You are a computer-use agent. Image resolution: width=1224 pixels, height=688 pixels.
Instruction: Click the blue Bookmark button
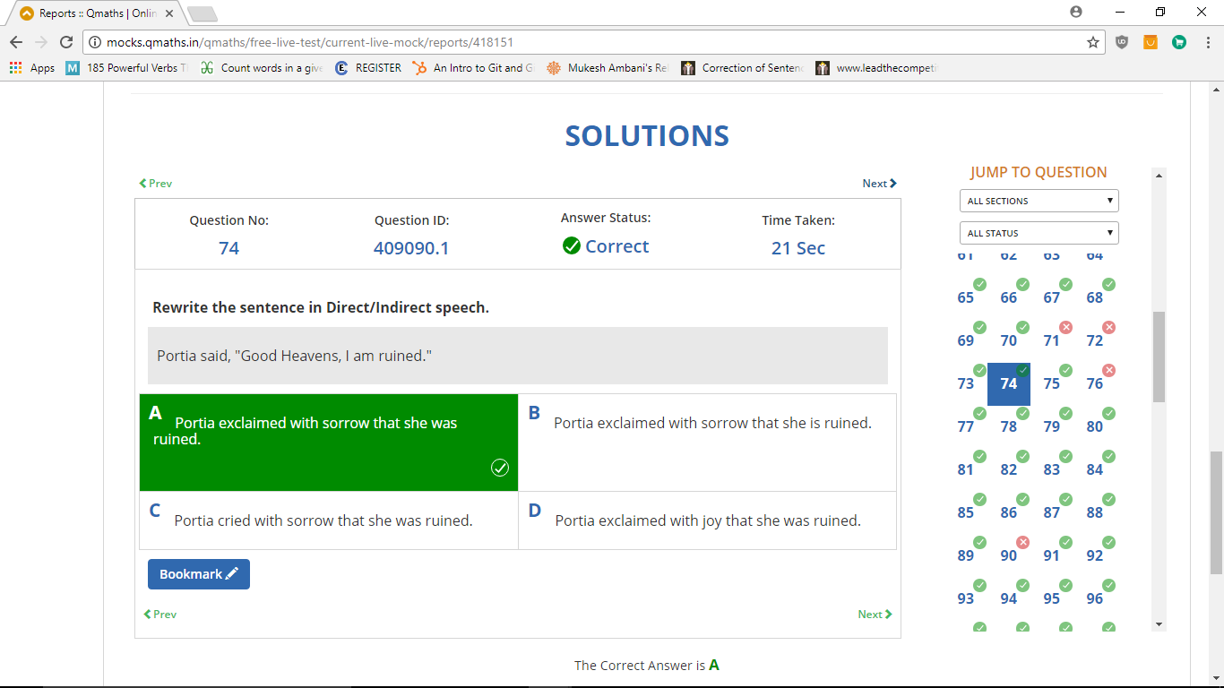point(198,574)
